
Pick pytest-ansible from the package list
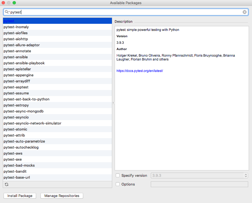(57, 57)
